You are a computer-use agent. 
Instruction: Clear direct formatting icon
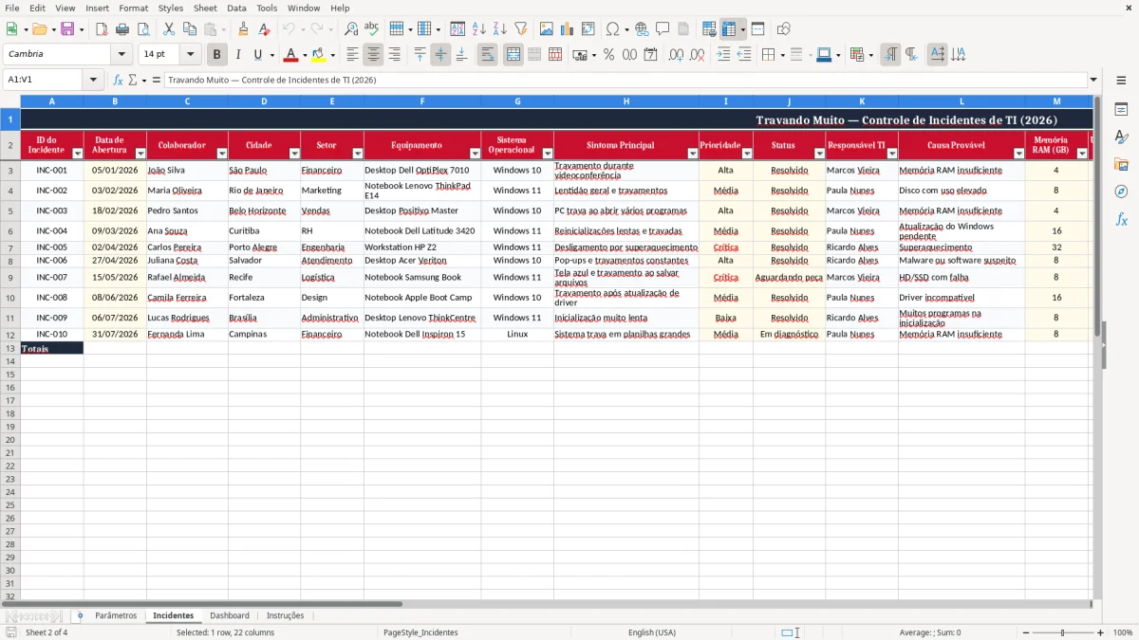(264, 29)
